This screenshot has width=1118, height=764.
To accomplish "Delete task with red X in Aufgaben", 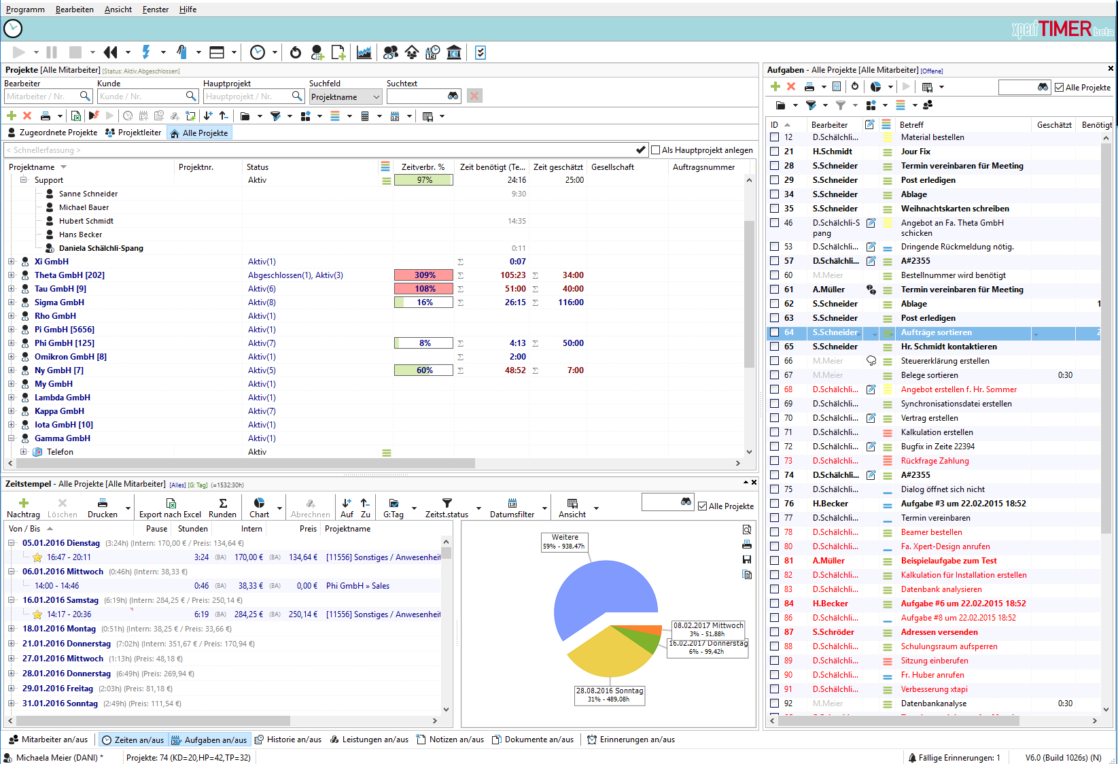I will pos(791,86).
